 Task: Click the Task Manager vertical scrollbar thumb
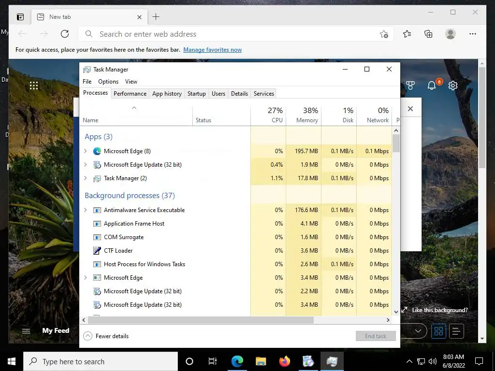[396, 143]
